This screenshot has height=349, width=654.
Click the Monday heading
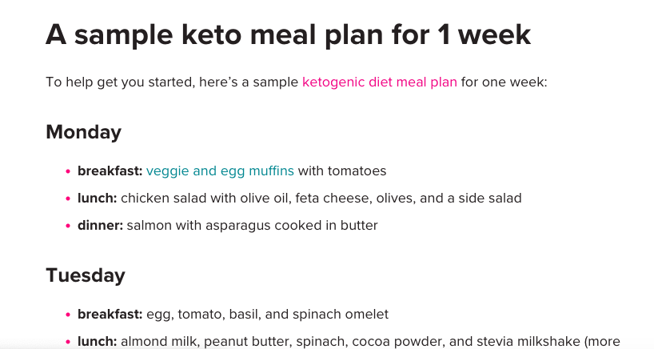[x=83, y=132]
